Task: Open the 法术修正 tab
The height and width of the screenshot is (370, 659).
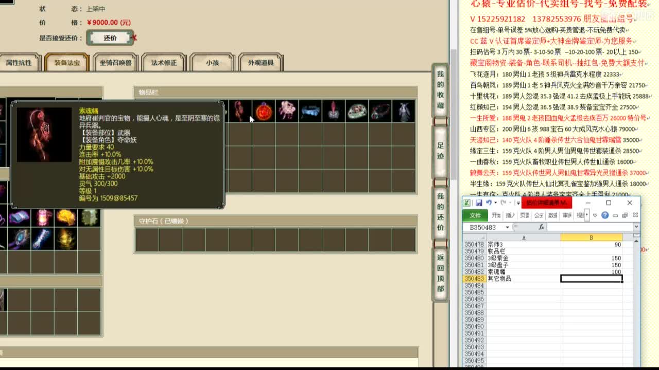Action: coord(164,63)
